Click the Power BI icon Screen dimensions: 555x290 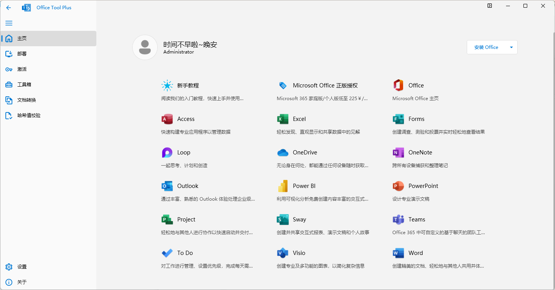pos(283,186)
